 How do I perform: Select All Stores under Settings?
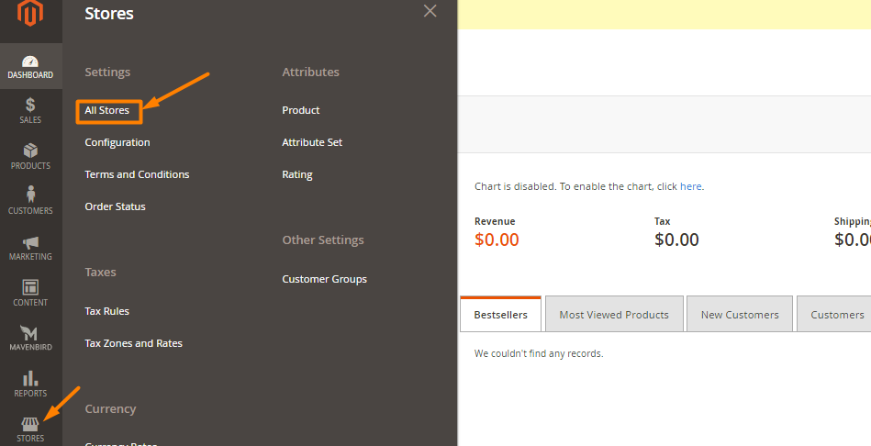coord(107,110)
